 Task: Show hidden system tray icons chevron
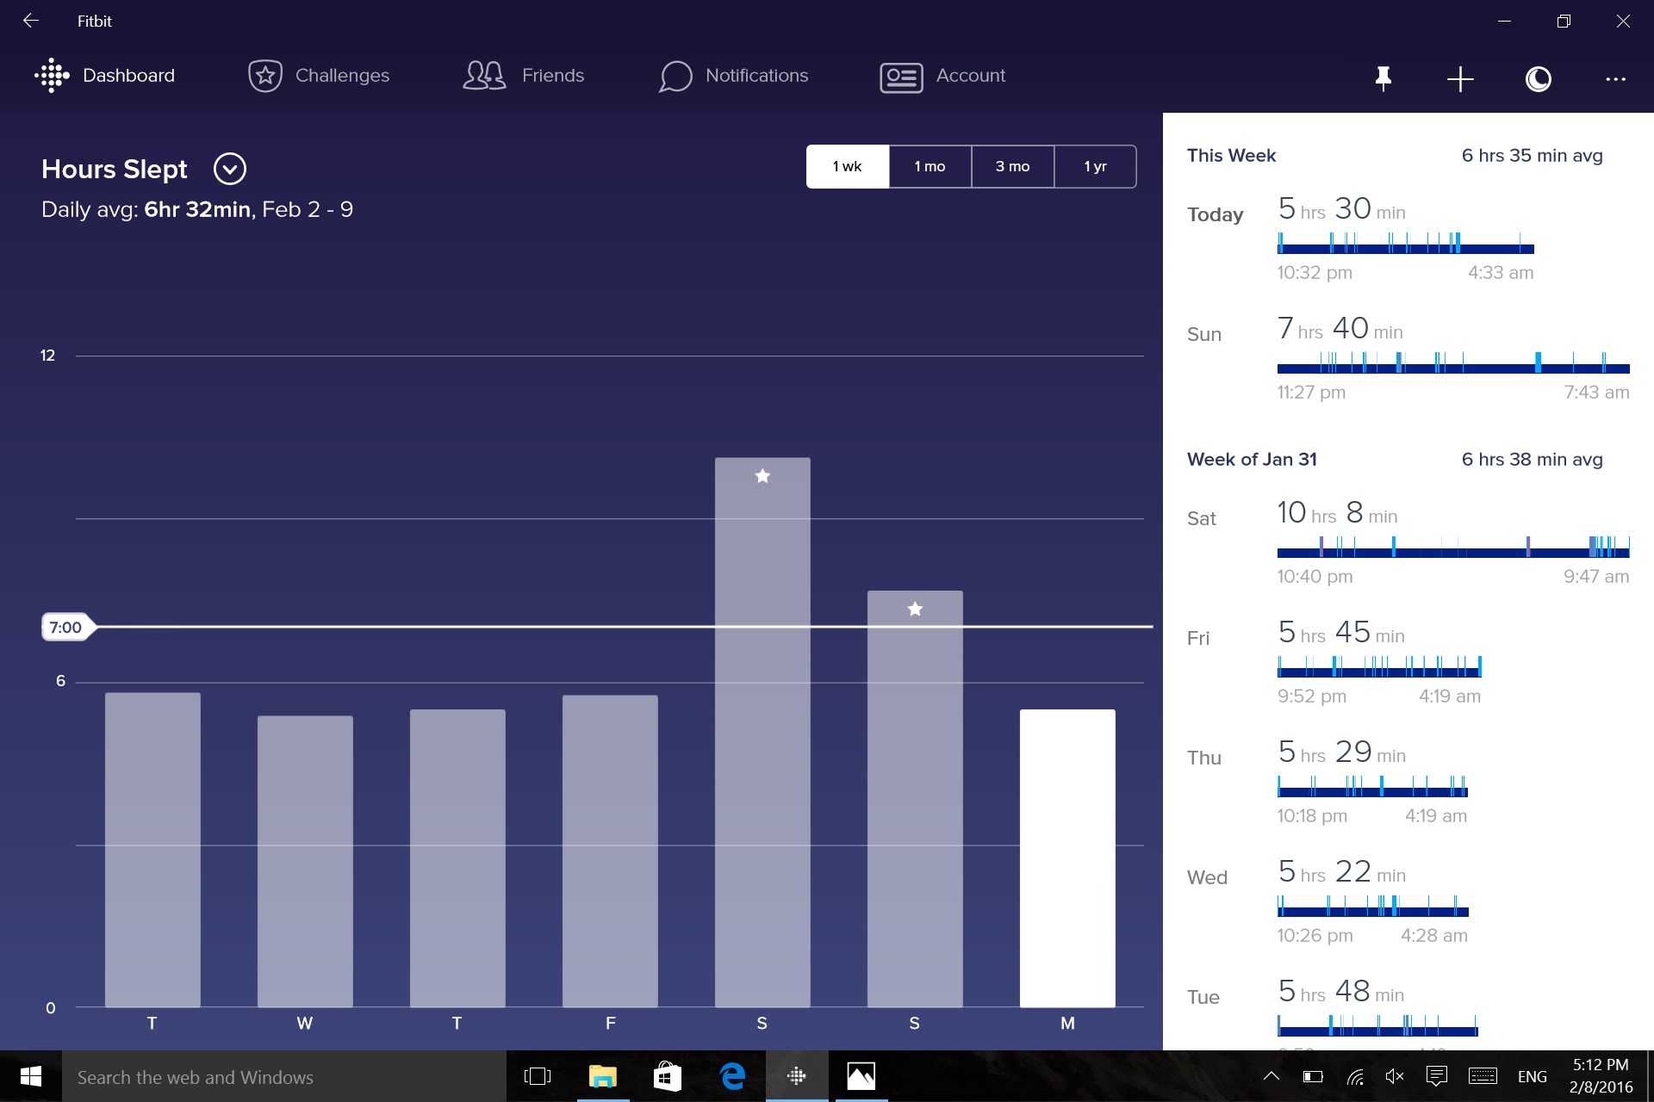click(1271, 1076)
